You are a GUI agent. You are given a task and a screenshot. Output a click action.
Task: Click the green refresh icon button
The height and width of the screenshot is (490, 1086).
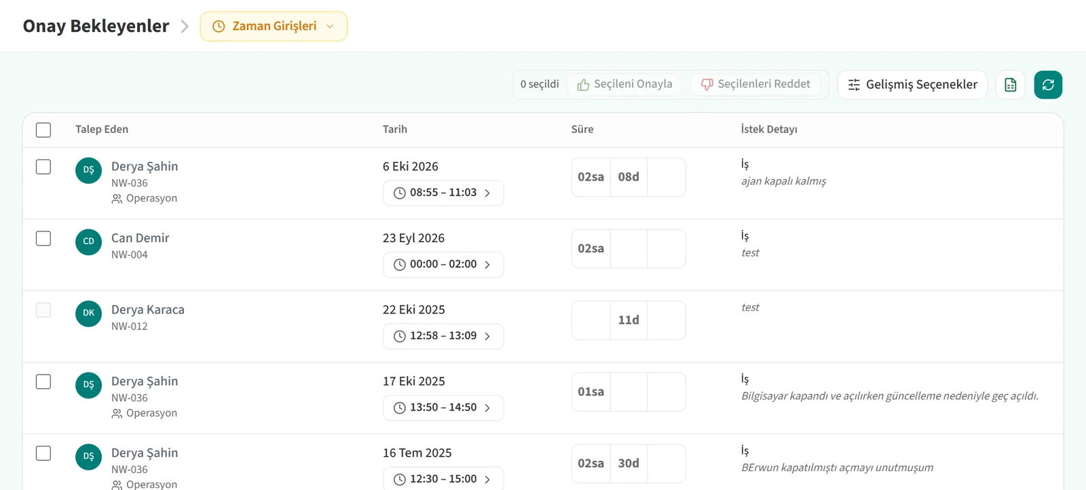[x=1048, y=85]
